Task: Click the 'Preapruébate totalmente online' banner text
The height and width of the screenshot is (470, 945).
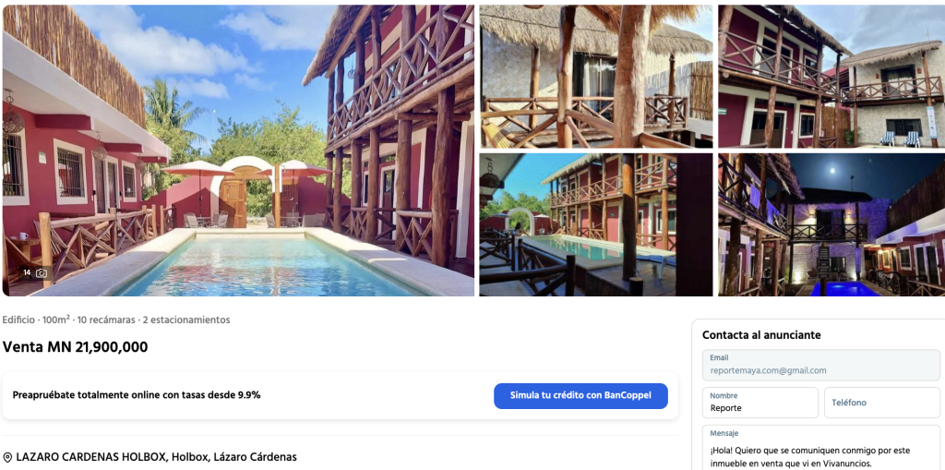Action: [137, 395]
